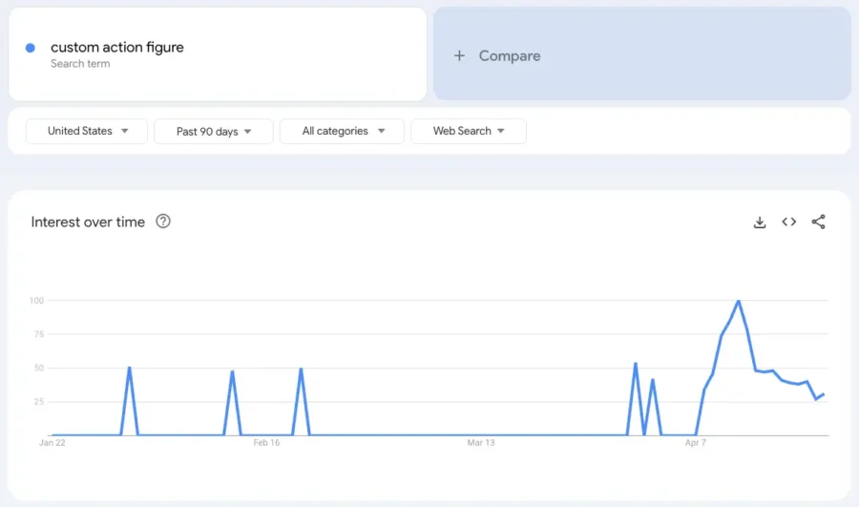Click the plus icon beside Compare
This screenshot has width=859, height=507.
[x=459, y=55]
